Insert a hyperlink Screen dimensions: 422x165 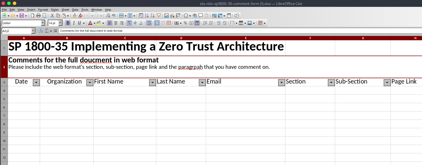[195, 15]
